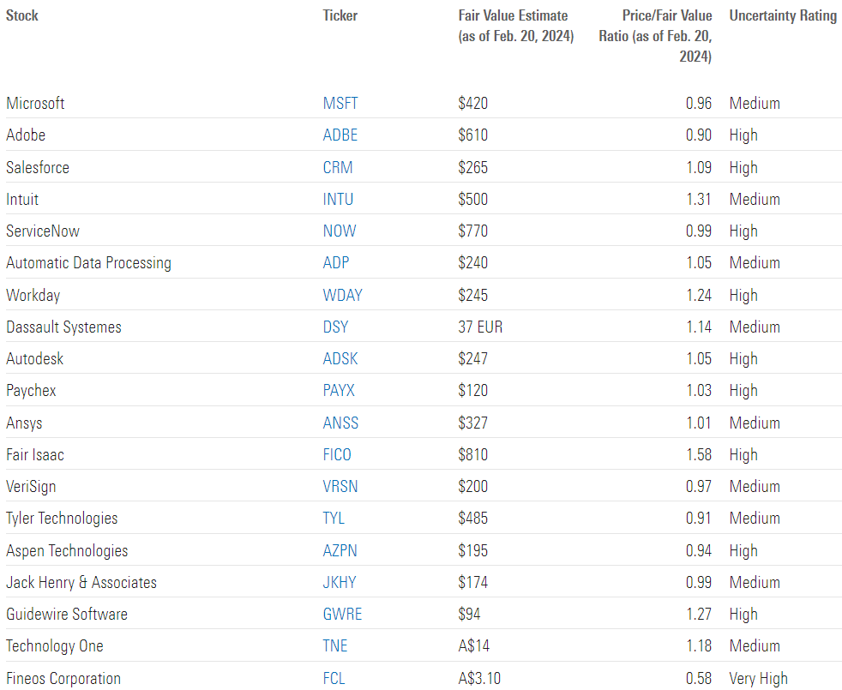Open the DSY ticker link
842x690 pixels.
[336, 327]
